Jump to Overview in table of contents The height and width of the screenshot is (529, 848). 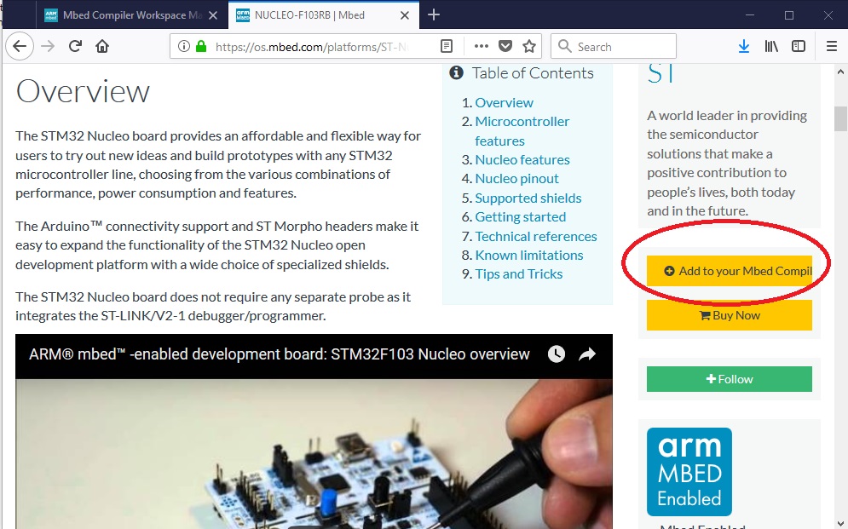tap(504, 102)
